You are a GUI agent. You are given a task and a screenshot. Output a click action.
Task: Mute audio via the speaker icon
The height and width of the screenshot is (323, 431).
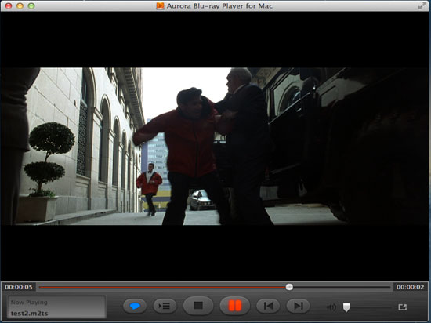coord(331,307)
